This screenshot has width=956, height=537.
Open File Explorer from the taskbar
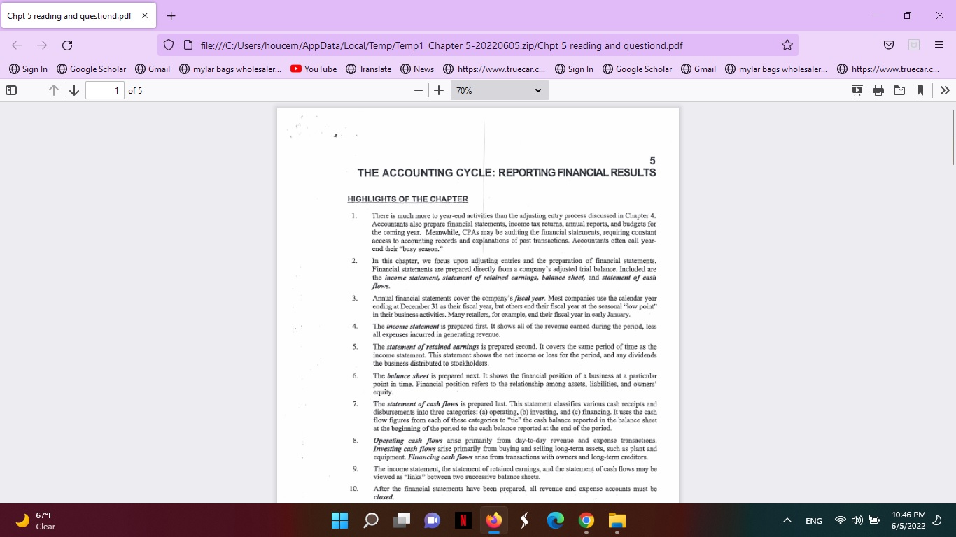[x=617, y=520]
